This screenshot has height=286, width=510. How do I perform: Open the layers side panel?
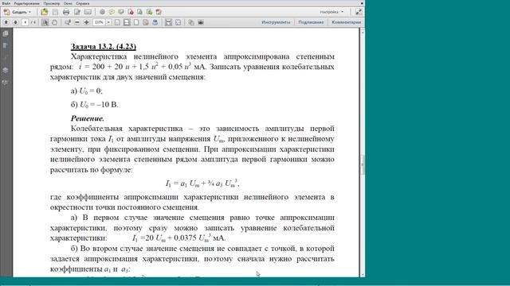pos(6,70)
